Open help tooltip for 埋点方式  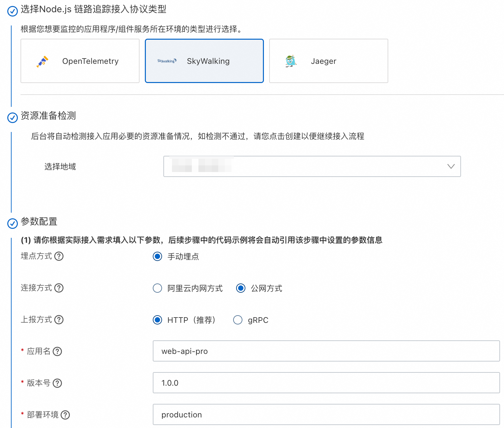pyautogui.click(x=59, y=256)
